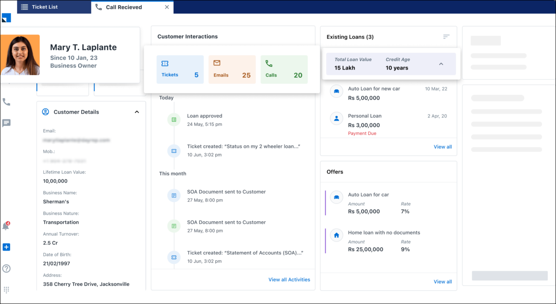
Task: Click the home icon on Home loan offer
Action: pos(336,235)
